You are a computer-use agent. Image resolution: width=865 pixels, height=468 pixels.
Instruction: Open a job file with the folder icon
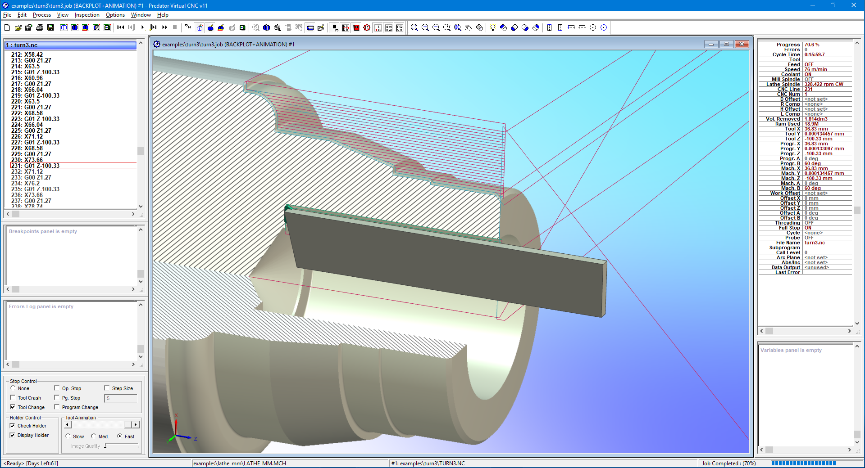(18, 27)
